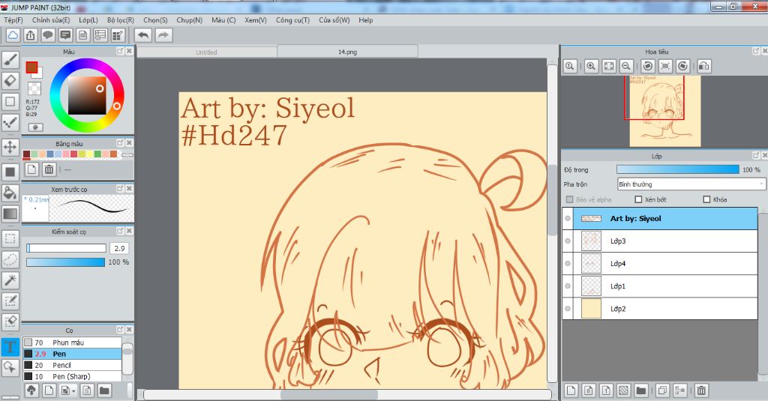Click rotate left icon in navigator
The height and width of the screenshot is (401, 768).
pyautogui.click(x=648, y=66)
